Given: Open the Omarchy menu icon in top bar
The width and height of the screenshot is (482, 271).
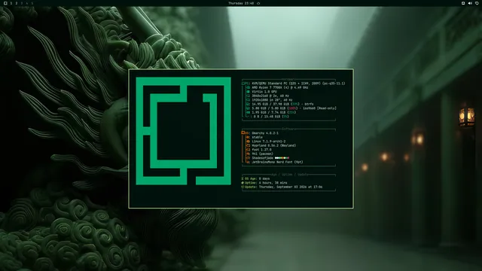Looking at the screenshot, I should click(x=5, y=3).
